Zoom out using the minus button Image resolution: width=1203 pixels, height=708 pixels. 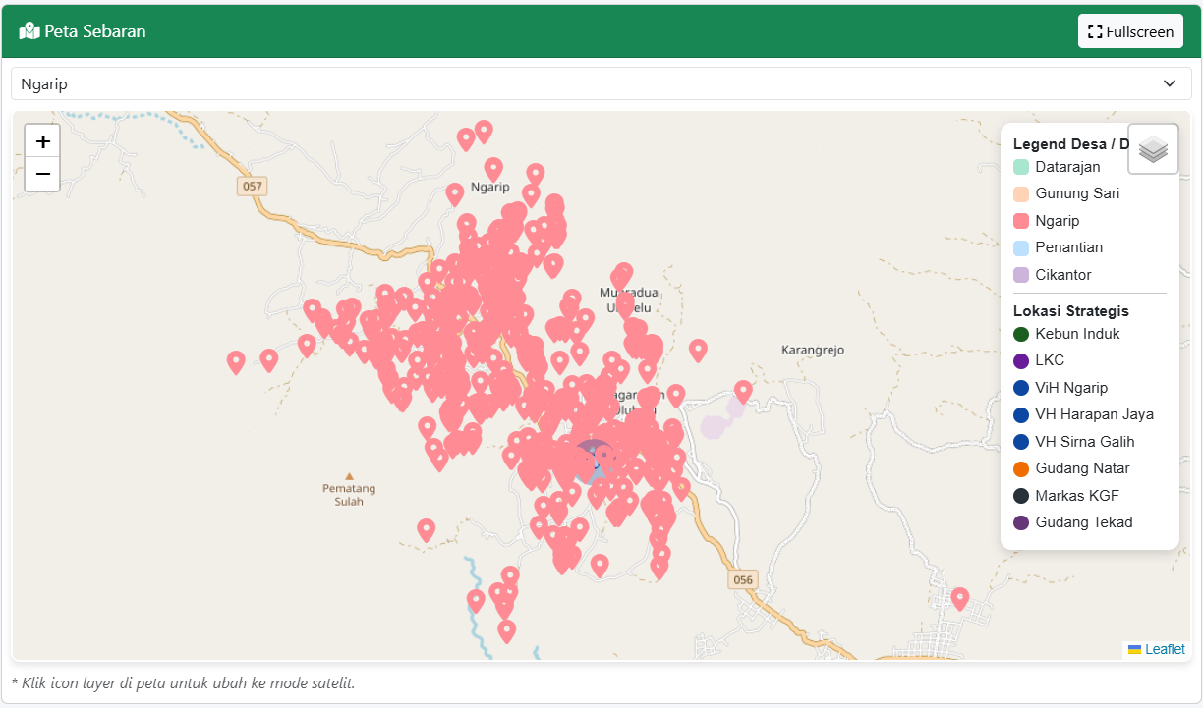tap(42, 175)
